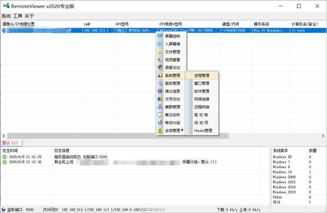Open the 工具 menu
Viewport: 327px width, 213px height.
[17, 16]
